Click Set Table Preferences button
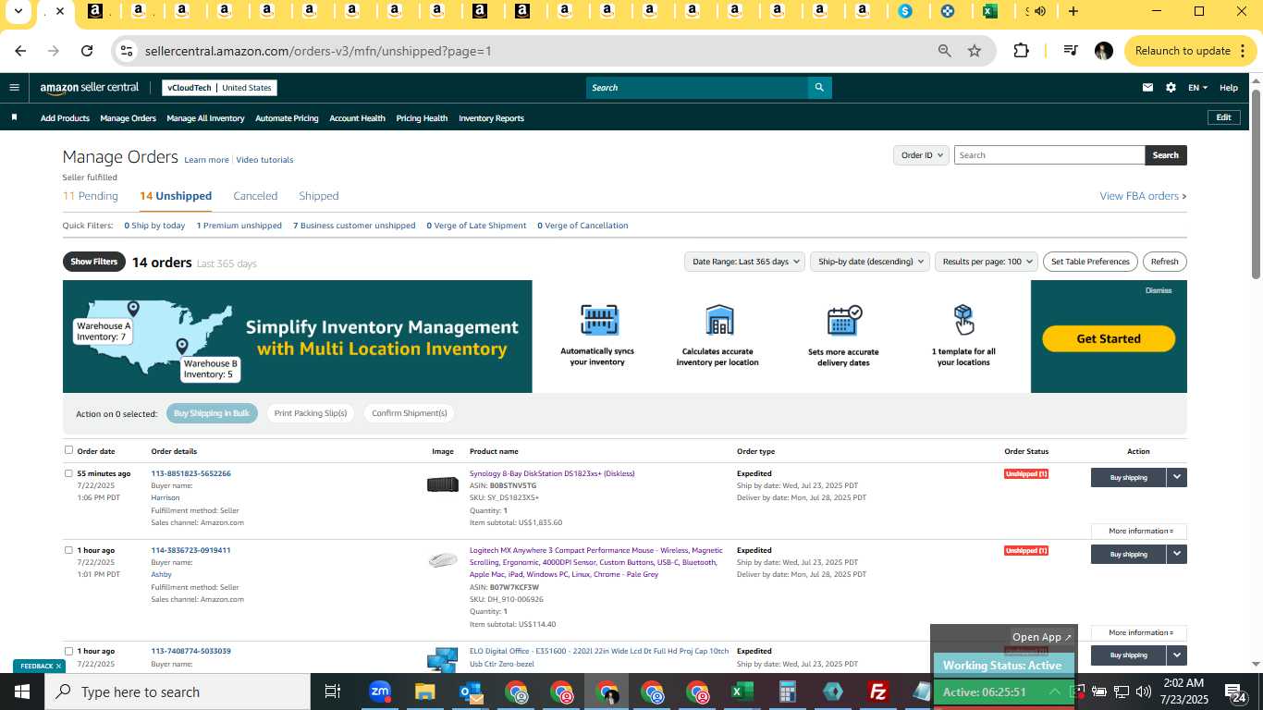 (1090, 262)
